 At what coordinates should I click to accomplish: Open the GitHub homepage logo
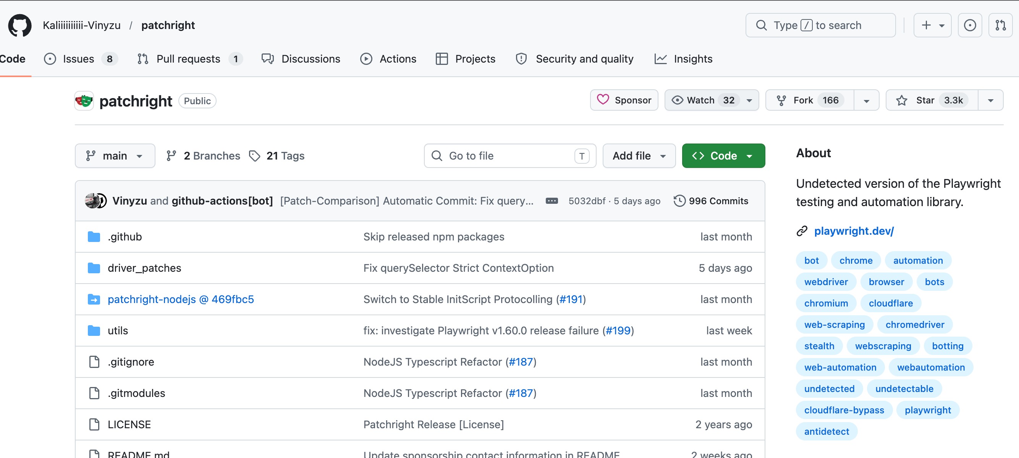point(20,25)
